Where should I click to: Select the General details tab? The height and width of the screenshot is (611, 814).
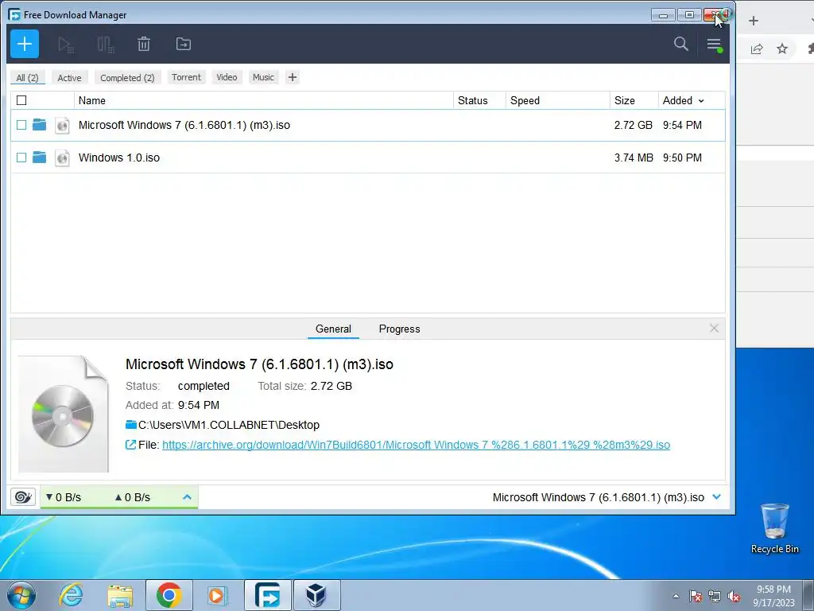pyautogui.click(x=333, y=329)
